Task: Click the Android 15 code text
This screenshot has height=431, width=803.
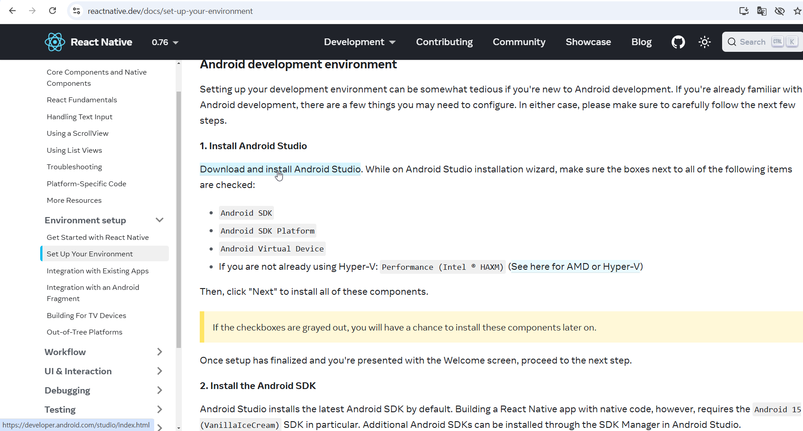Action: click(x=778, y=410)
